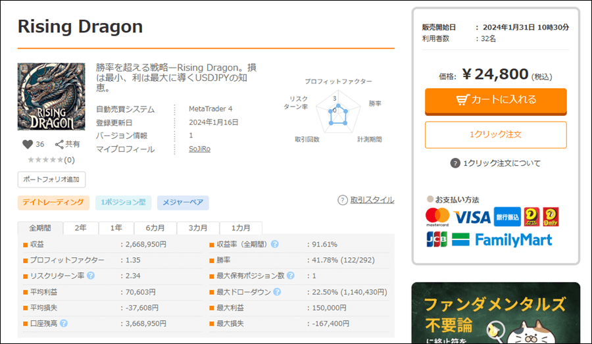592x344 pixels.
Task: Click the ポートフォリオ追加 button
Action: pyautogui.click(x=51, y=179)
